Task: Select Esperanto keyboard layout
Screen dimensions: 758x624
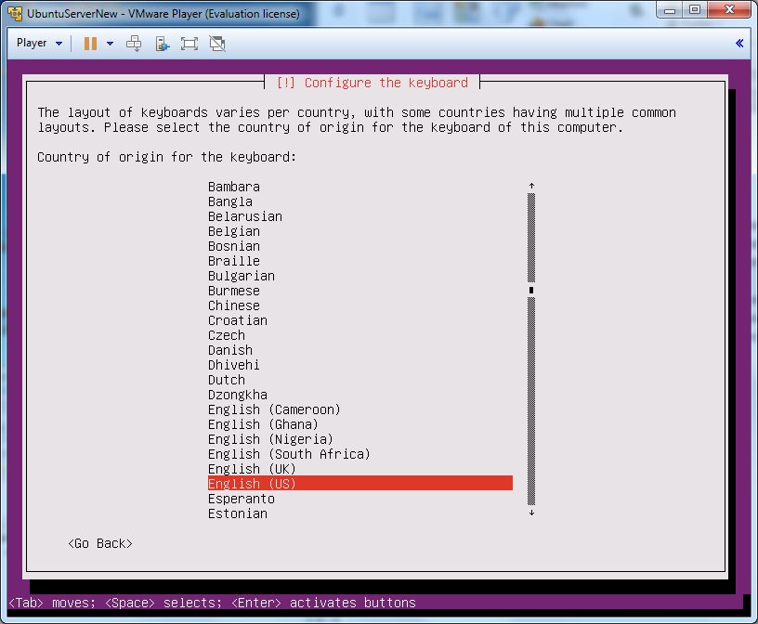Action: tap(242, 499)
